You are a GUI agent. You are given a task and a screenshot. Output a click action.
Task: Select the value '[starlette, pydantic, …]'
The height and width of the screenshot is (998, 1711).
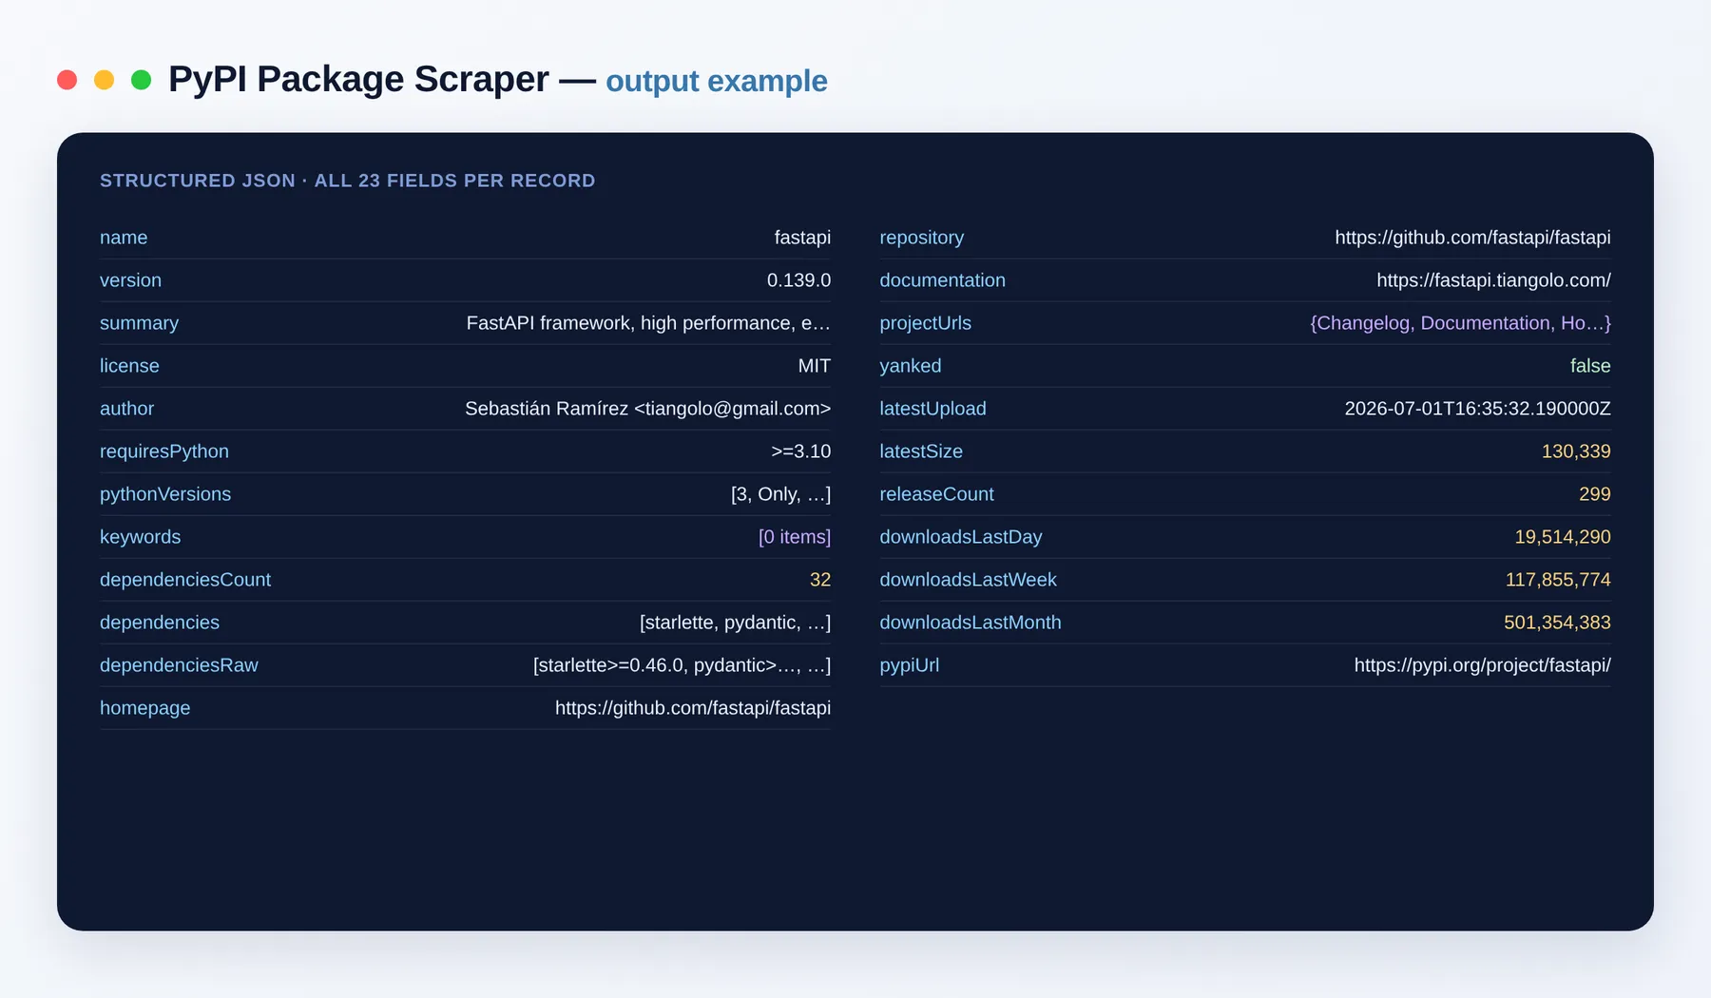coord(735,623)
